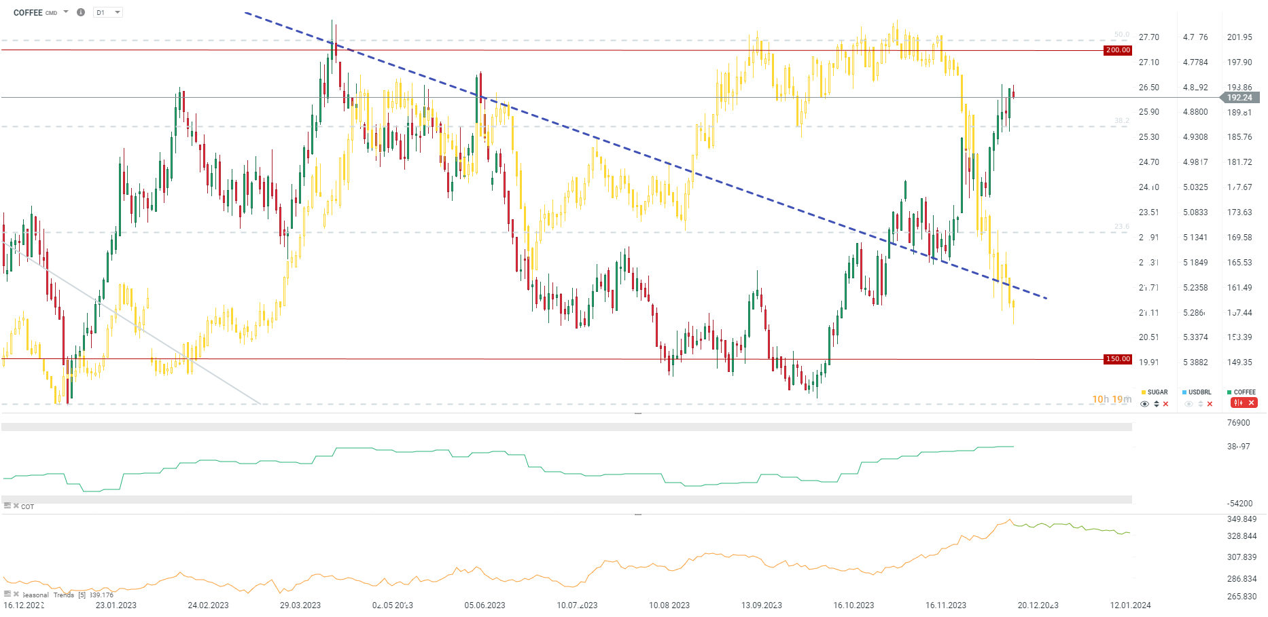Viewport: 1268px width, 617px height.
Task: Click the 50.0 Fibonacci level label
Action: coord(1122,34)
